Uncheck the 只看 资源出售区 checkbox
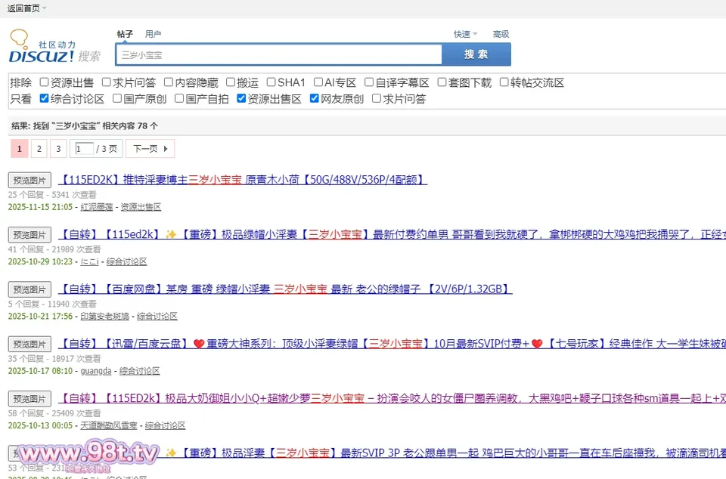 pyautogui.click(x=242, y=98)
